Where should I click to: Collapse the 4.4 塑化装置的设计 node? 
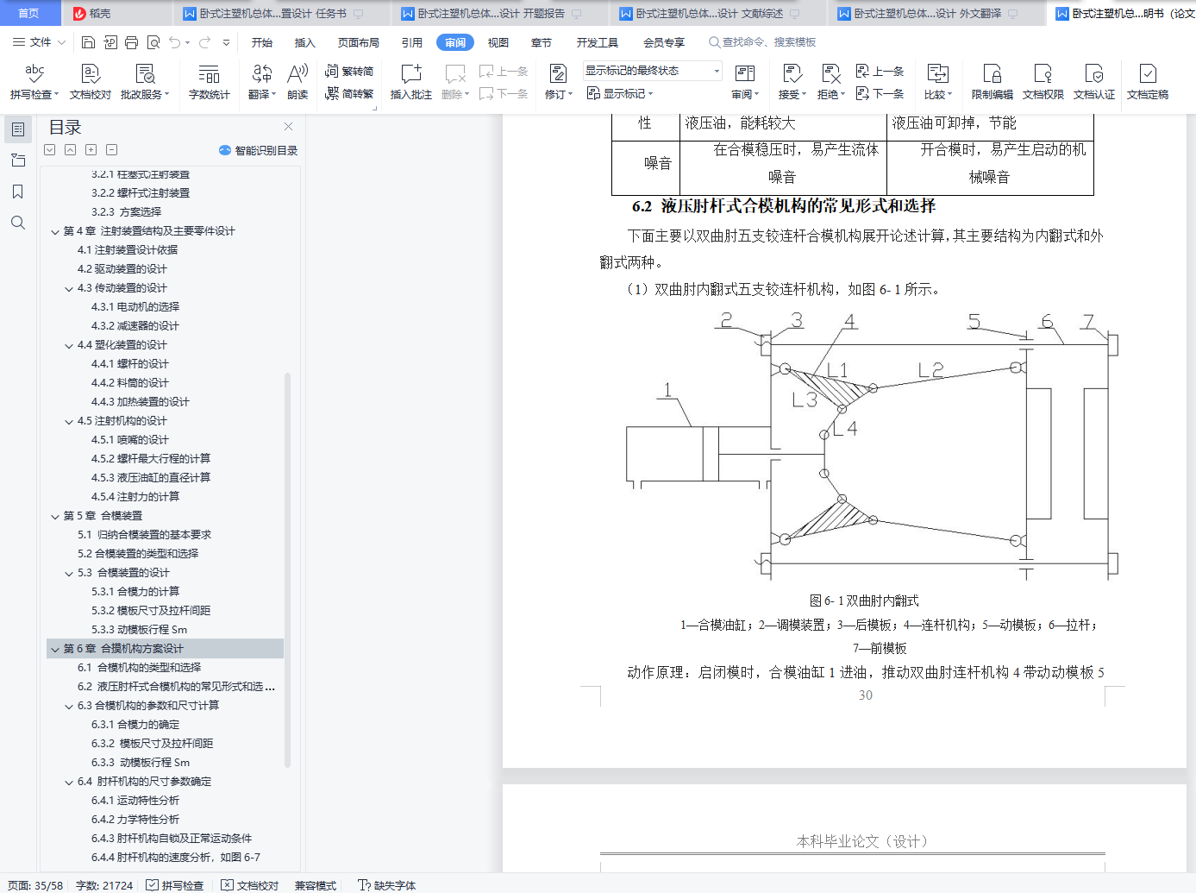pos(69,345)
